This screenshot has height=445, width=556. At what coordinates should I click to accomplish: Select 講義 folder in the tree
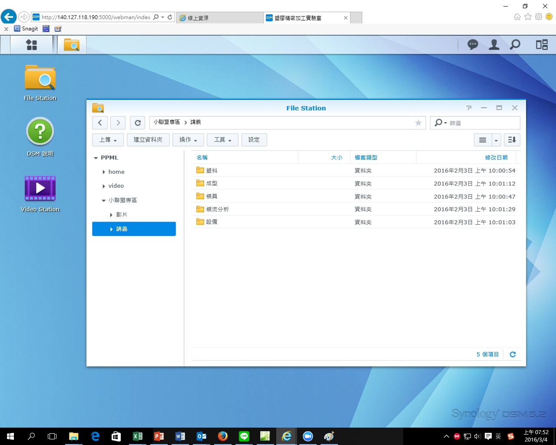(134, 229)
